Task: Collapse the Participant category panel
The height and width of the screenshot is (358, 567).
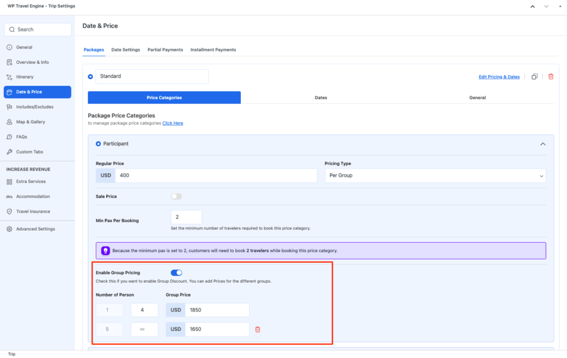Action: click(x=543, y=144)
